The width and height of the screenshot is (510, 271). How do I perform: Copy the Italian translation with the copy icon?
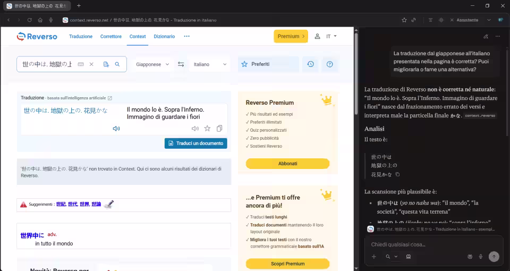(x=219, y=129)
